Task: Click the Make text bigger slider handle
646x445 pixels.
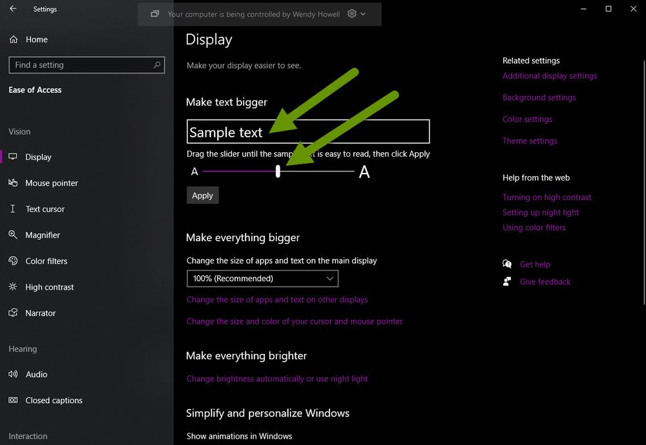Action: point(278,171)
